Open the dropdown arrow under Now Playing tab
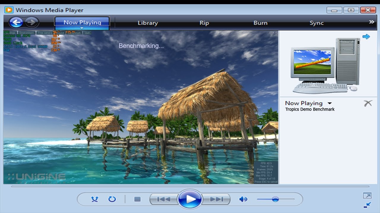This screenshot has width=380, height=213. click(x=82, y=28)
